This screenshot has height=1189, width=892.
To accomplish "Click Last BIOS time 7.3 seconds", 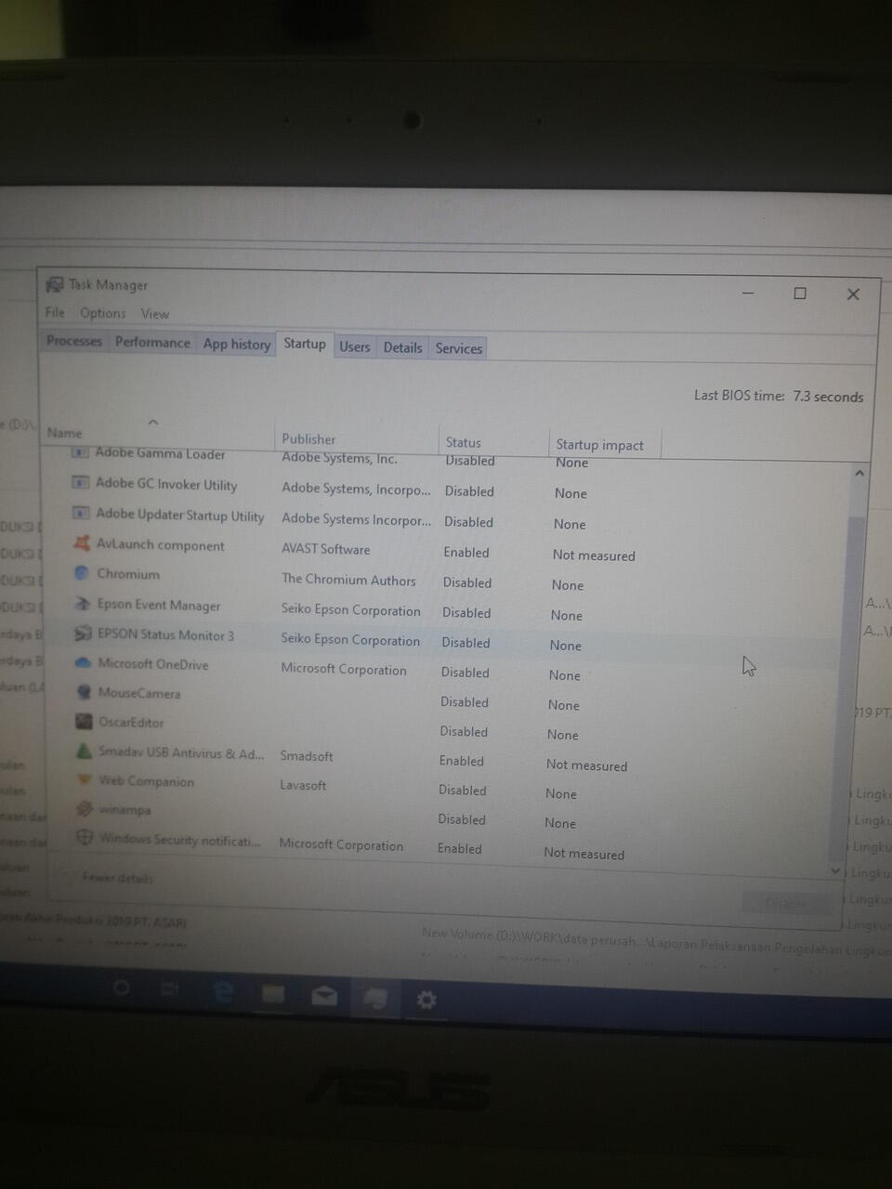I will 779,396.
